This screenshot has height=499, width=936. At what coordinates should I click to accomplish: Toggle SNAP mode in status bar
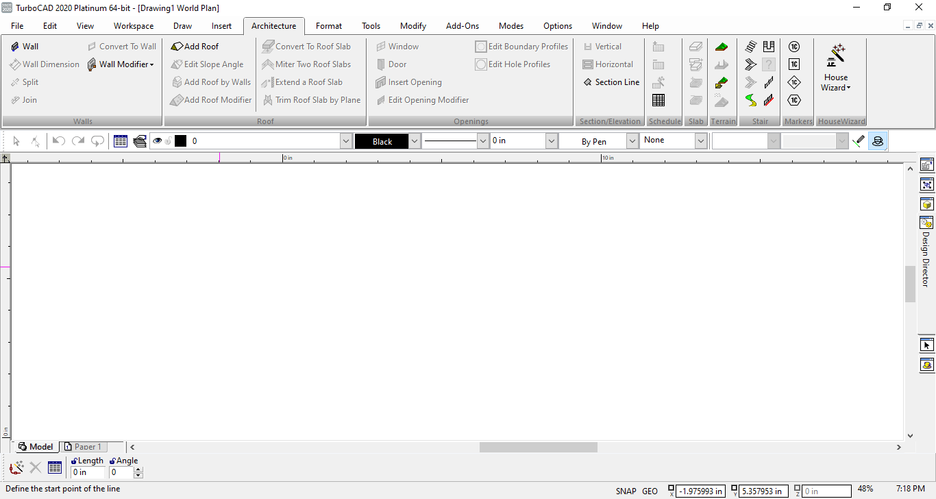pyautogui.click(x=626, y=491)
